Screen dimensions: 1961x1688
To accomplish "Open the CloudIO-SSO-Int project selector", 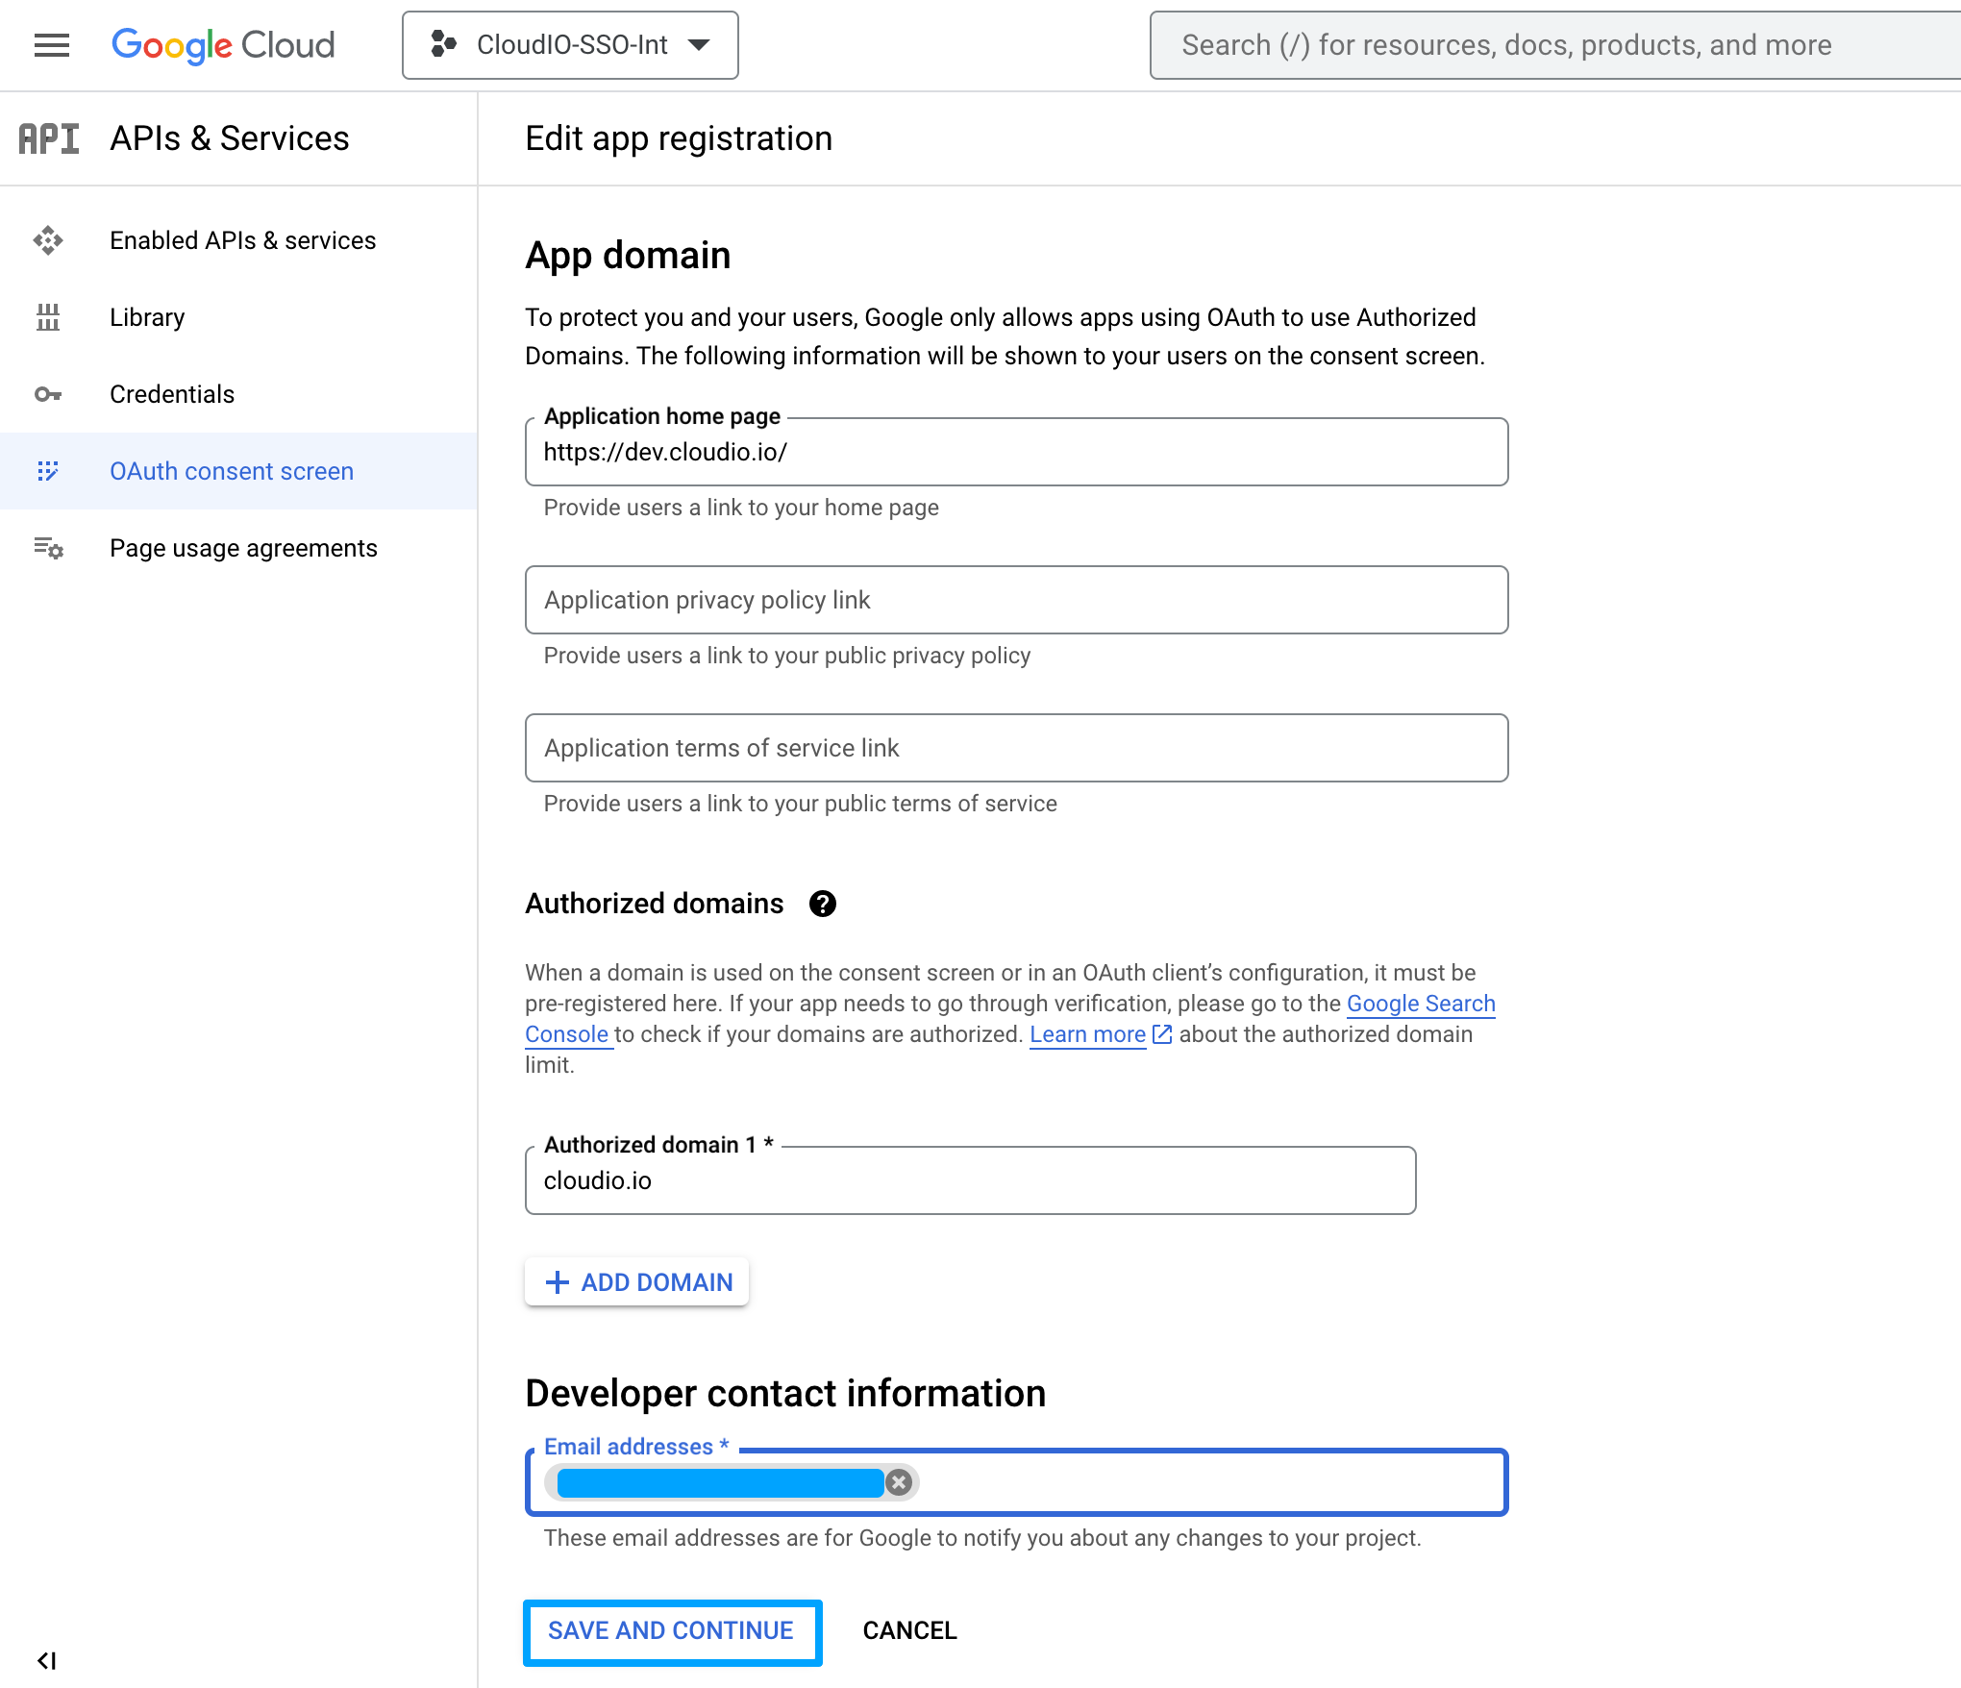I will pyautogui.click(x=570, y=45).
